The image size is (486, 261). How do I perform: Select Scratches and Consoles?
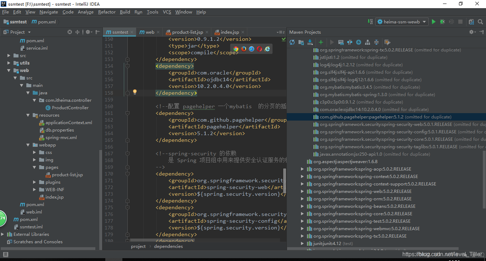click(38, 242)
